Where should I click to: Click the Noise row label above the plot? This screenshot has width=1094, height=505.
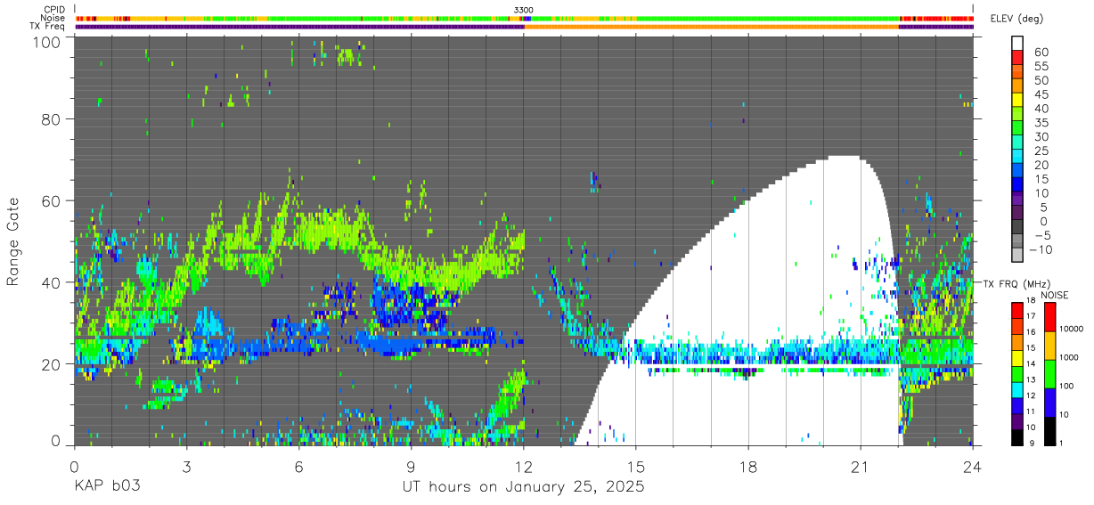(53, 18)
